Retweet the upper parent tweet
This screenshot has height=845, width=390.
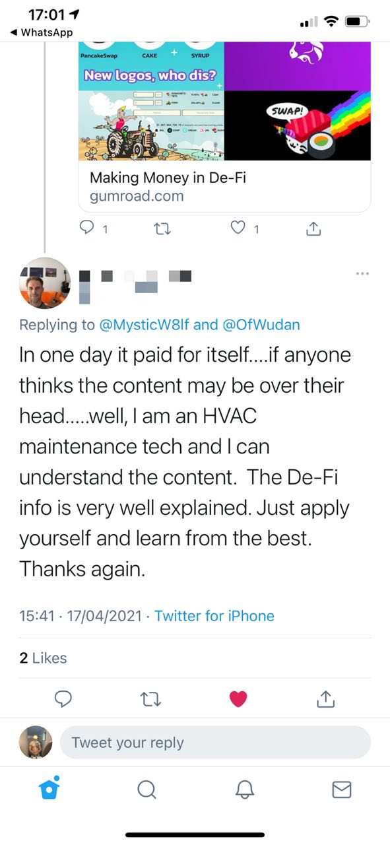pyautogui.click(x=160, y=228)
